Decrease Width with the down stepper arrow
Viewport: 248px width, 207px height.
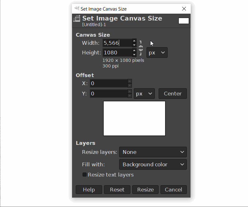134,45
